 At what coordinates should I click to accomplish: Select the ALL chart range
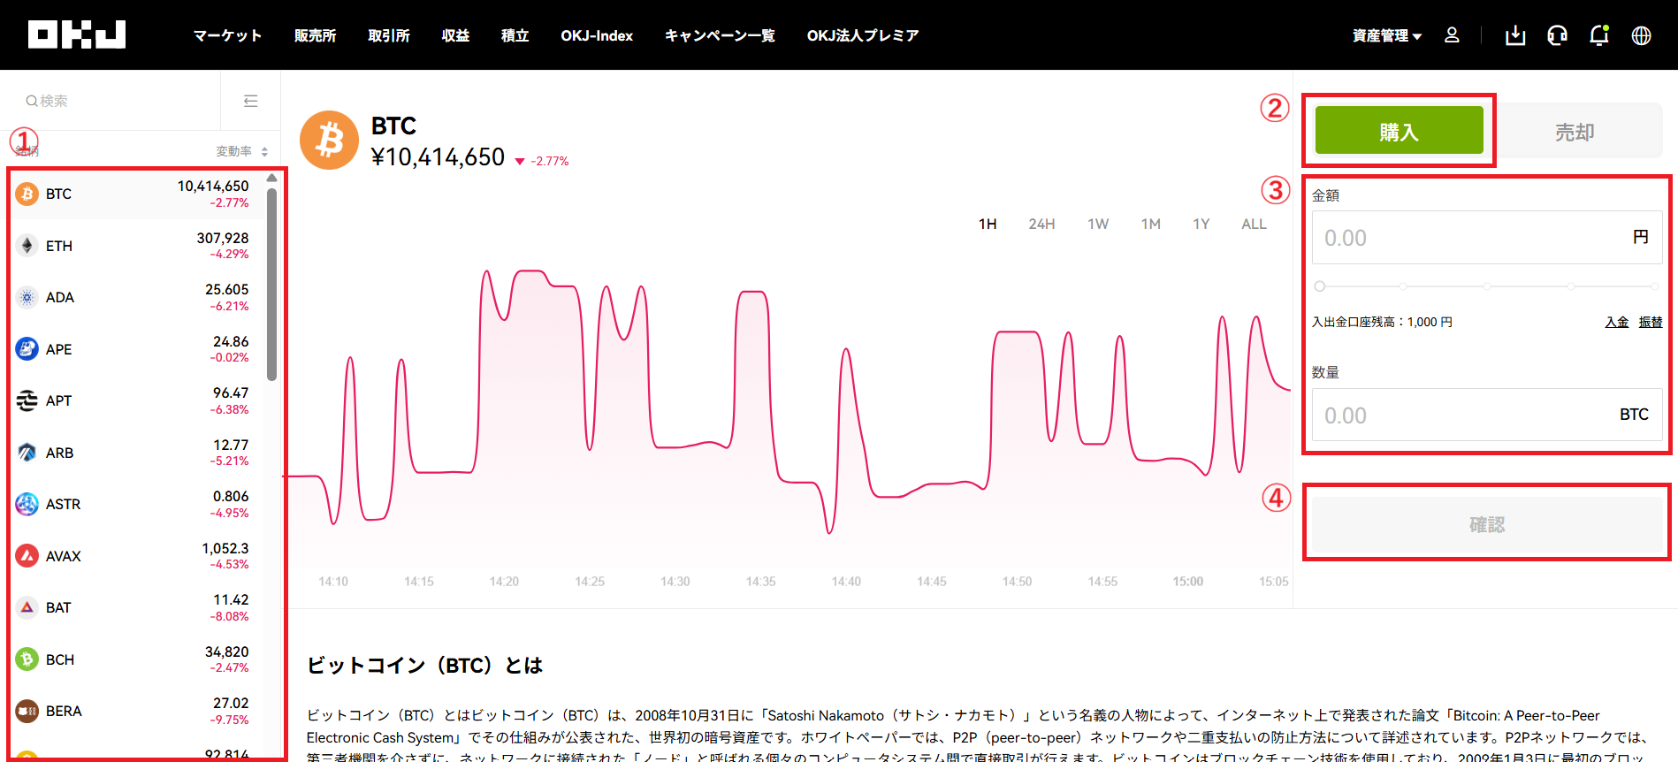[x=1254, y=224]
